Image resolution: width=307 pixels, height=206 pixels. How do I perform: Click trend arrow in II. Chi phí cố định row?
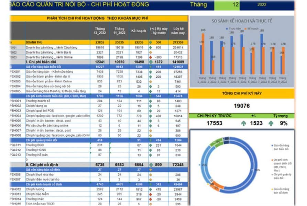(x=151, y=165)
